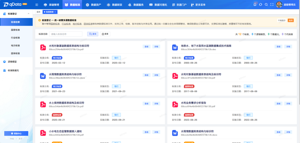Image resolution: width=300 pixels, height=143 pixels.
Task: Select 标准检索 in the sidebar
Action: [16, 22]
